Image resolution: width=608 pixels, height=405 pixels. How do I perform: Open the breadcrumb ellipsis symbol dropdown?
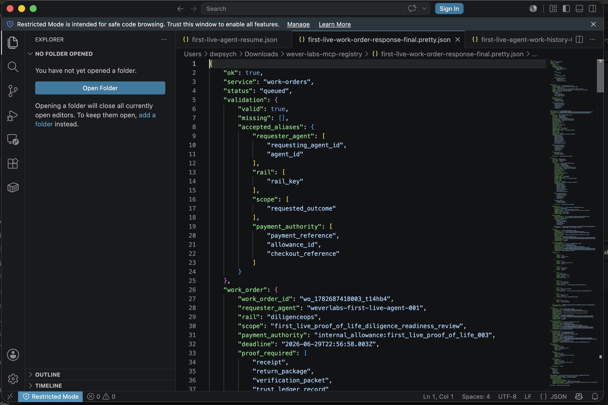click(534, 54)
